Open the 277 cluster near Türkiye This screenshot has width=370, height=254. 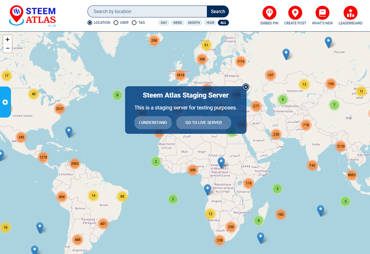click(256, 106)
